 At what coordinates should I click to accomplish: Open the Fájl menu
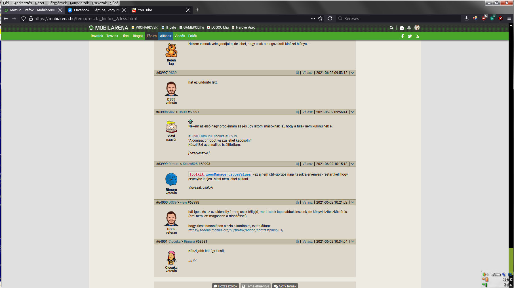pos(6,3)
